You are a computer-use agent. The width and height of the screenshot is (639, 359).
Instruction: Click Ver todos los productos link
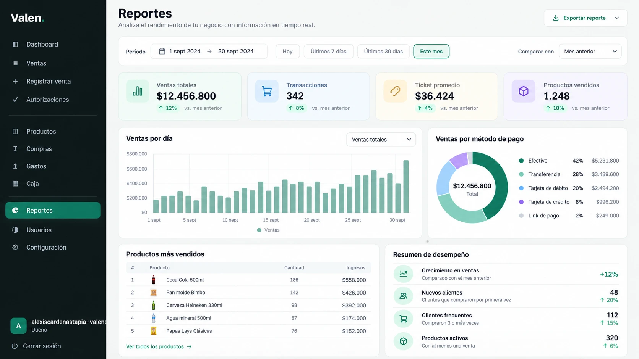click(x=159, y=346)
